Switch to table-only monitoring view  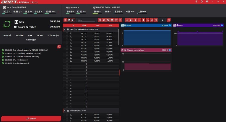(69, 20)
